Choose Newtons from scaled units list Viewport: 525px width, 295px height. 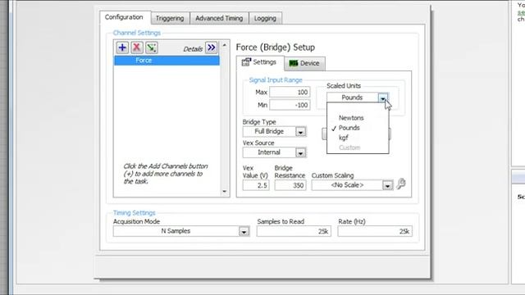tap(351, 118)
